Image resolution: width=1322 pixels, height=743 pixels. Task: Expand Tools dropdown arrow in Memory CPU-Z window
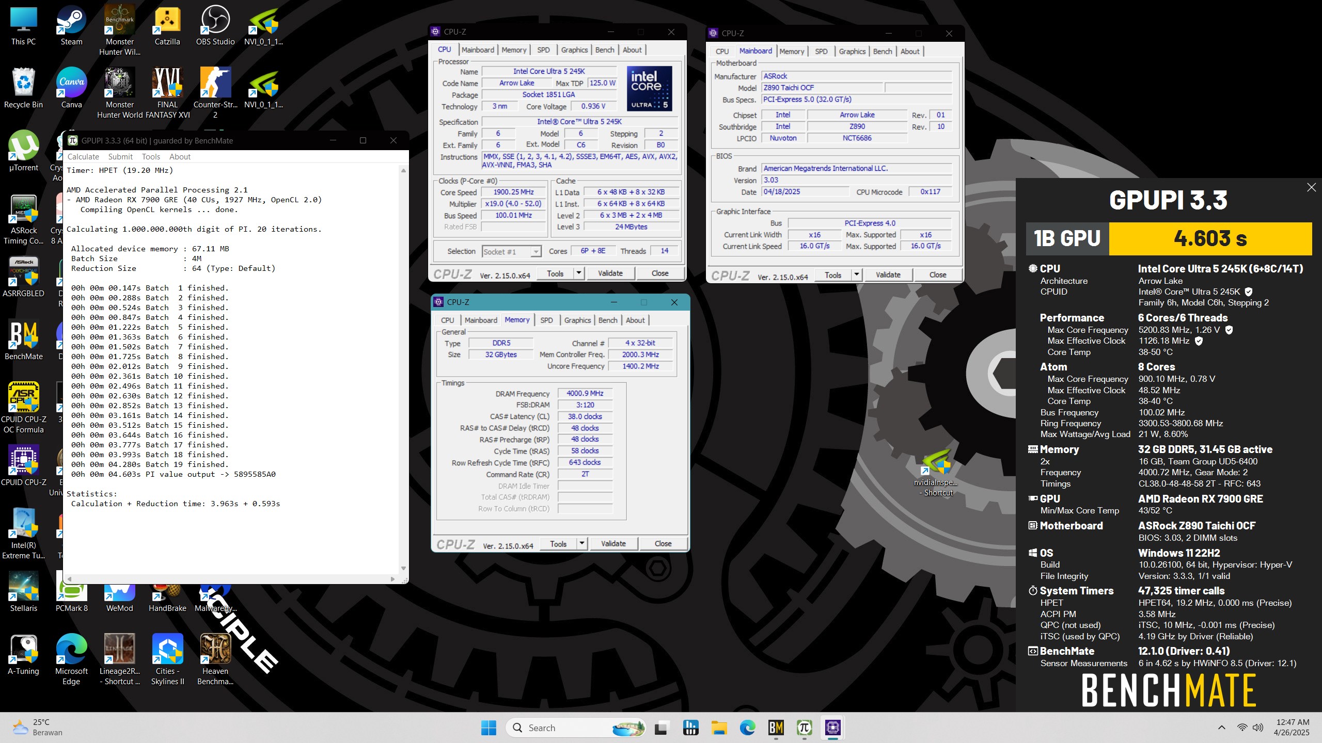(x=582, y=543)
